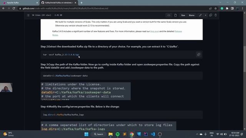Viewport: 246px width, 138px height.
Task: Copy raw file contents icon
Action: [211, 15]
